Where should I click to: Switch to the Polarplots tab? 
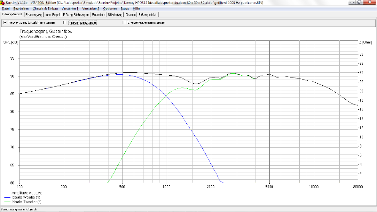(x=99, y=15)
